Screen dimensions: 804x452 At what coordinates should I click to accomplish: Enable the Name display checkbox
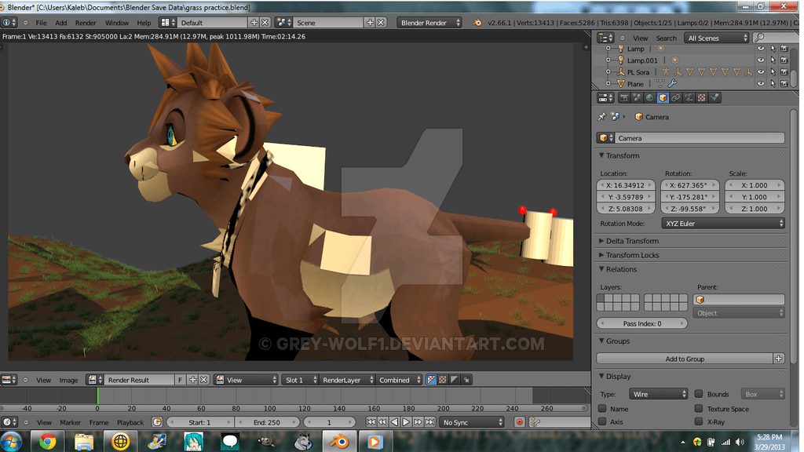point(602,408)
